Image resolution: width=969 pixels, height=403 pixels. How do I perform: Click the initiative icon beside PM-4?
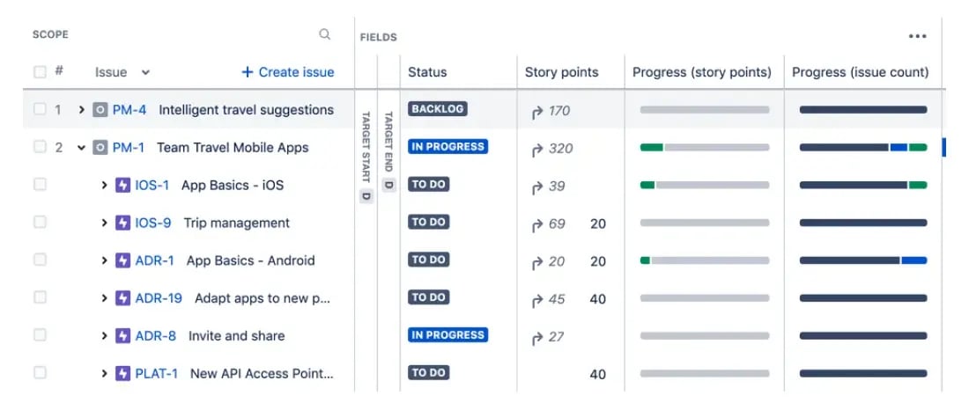click(x=100, y=110)
